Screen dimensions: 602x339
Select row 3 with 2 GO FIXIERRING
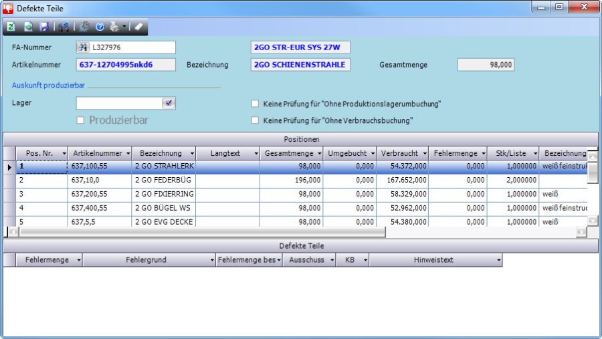pos(164,194)
